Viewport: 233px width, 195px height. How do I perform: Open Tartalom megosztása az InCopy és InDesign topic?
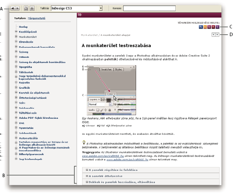coord(43,143)
